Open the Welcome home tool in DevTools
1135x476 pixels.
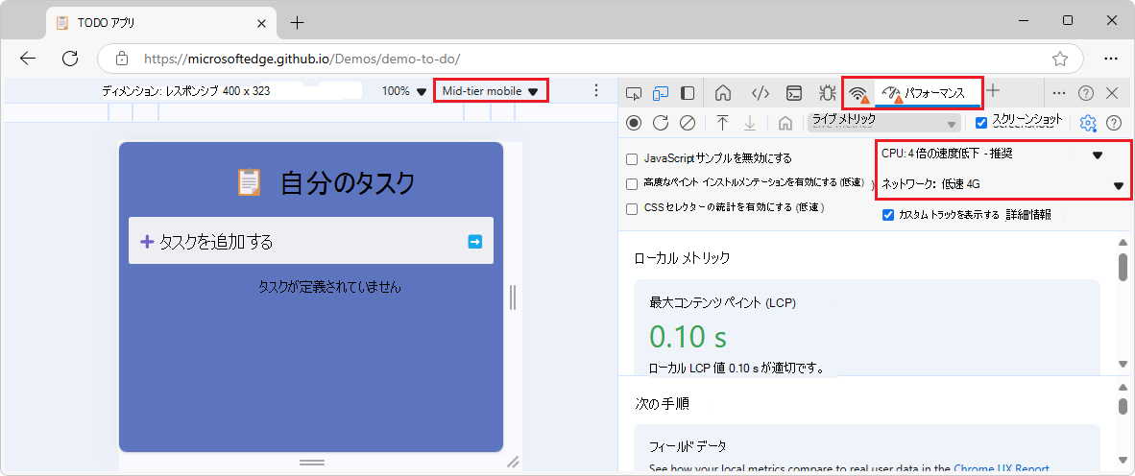[x=722, y=92]
